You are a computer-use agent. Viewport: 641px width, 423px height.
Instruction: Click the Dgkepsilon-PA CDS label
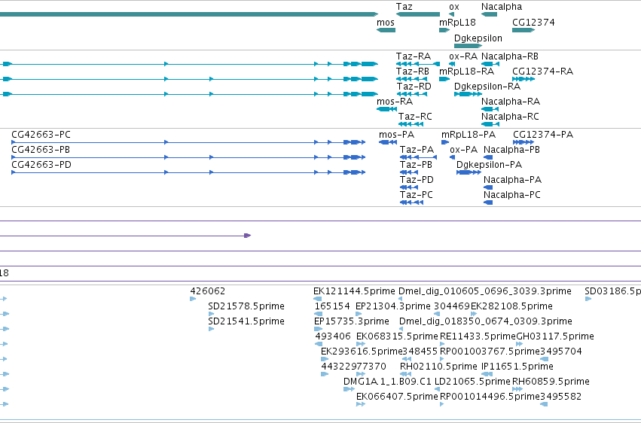(489, 165)
